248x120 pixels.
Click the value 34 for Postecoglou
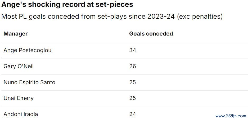pyautogui.click(x=133, y=50)
